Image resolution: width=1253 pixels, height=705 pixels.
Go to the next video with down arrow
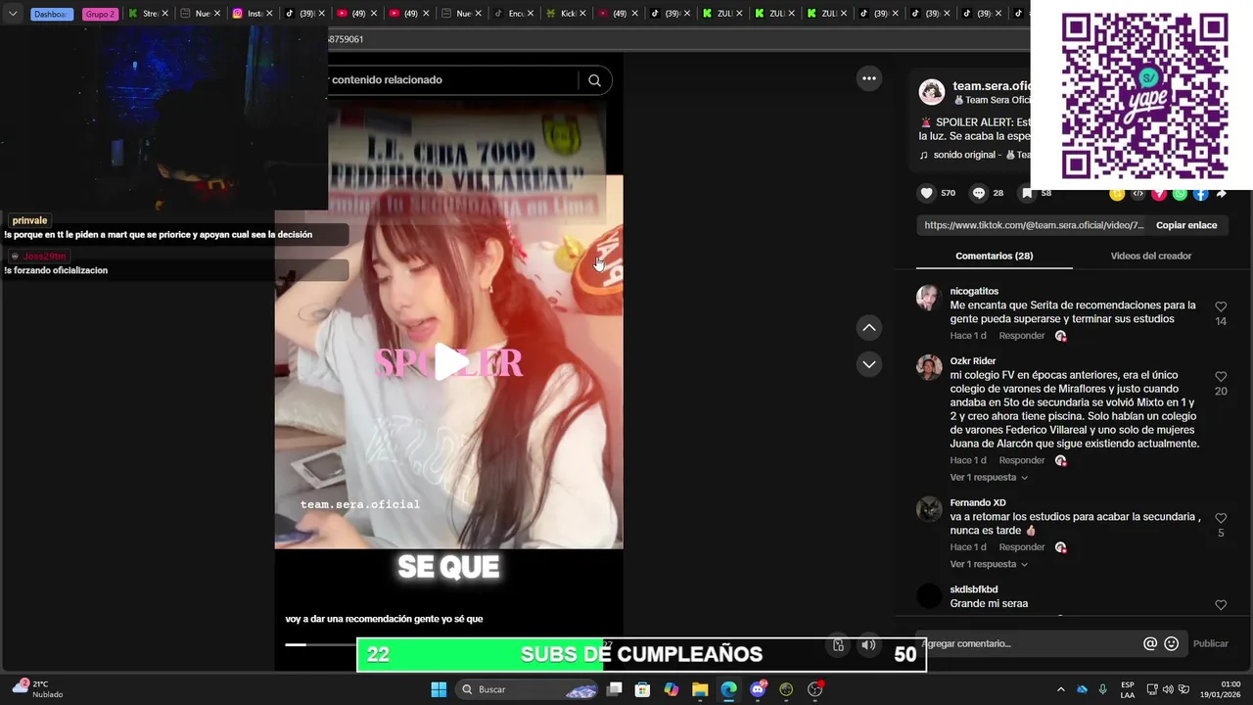coord(868,364)
